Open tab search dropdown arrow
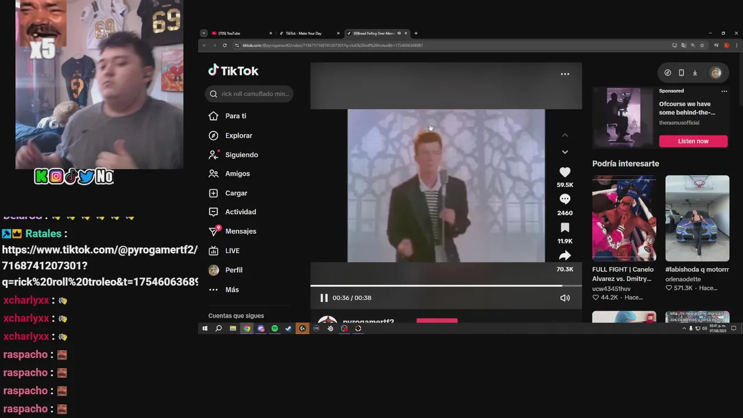The width and height of the screenshot is (743, 418). 203,33
